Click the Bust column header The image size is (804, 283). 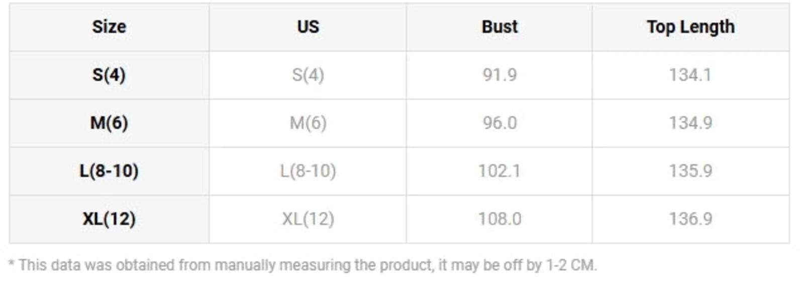499,27
